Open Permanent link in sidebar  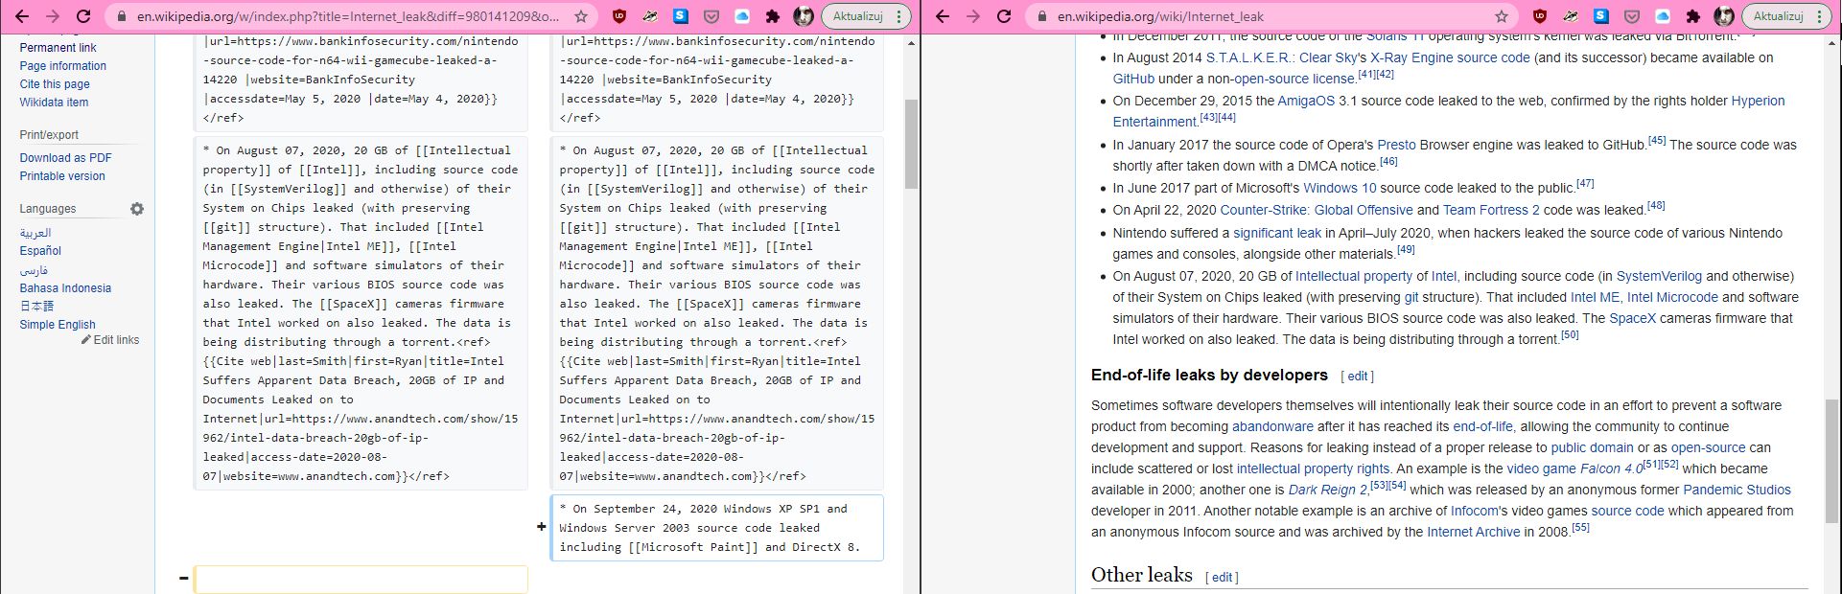(58, 48)
